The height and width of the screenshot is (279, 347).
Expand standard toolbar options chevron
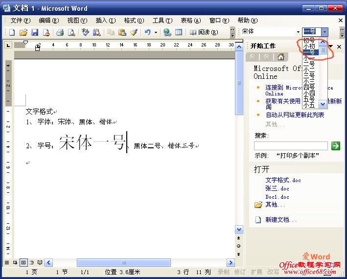click(x=232, y=32)
